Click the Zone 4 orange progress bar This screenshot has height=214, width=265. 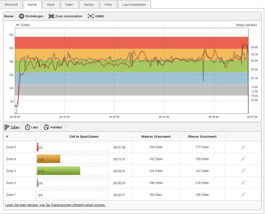pos(48,159)
